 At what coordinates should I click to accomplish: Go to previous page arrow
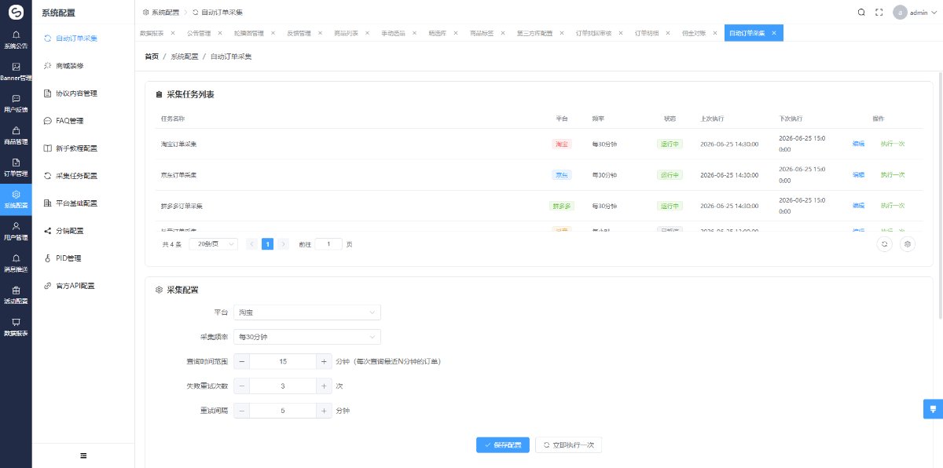tap(251, 244)
